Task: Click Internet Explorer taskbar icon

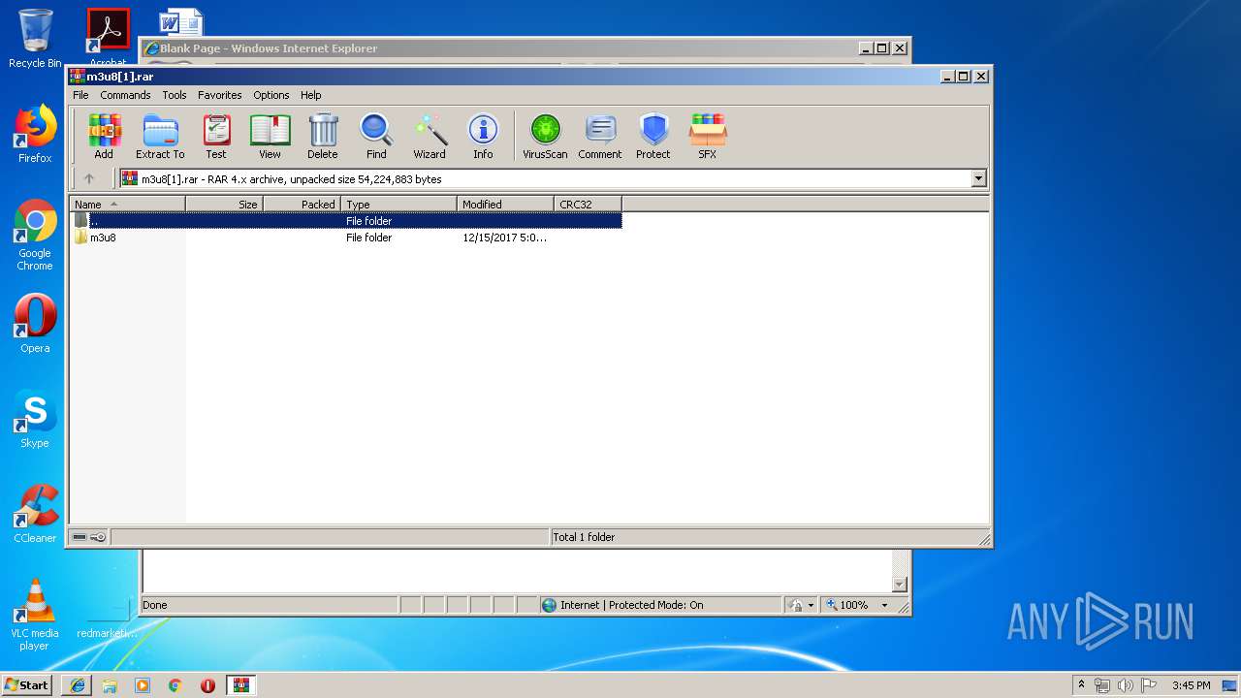Action: click(x=78, y=685)
